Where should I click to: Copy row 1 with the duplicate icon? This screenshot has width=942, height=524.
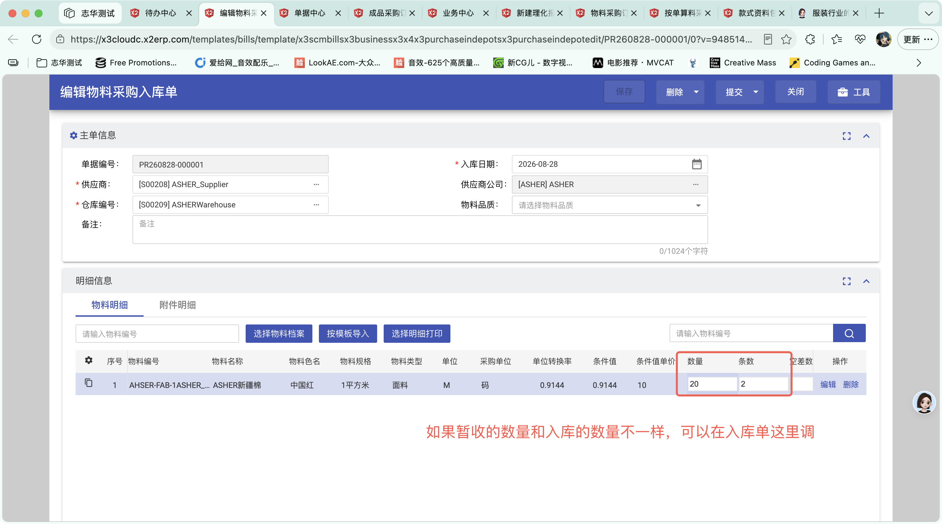pos(89,383)
